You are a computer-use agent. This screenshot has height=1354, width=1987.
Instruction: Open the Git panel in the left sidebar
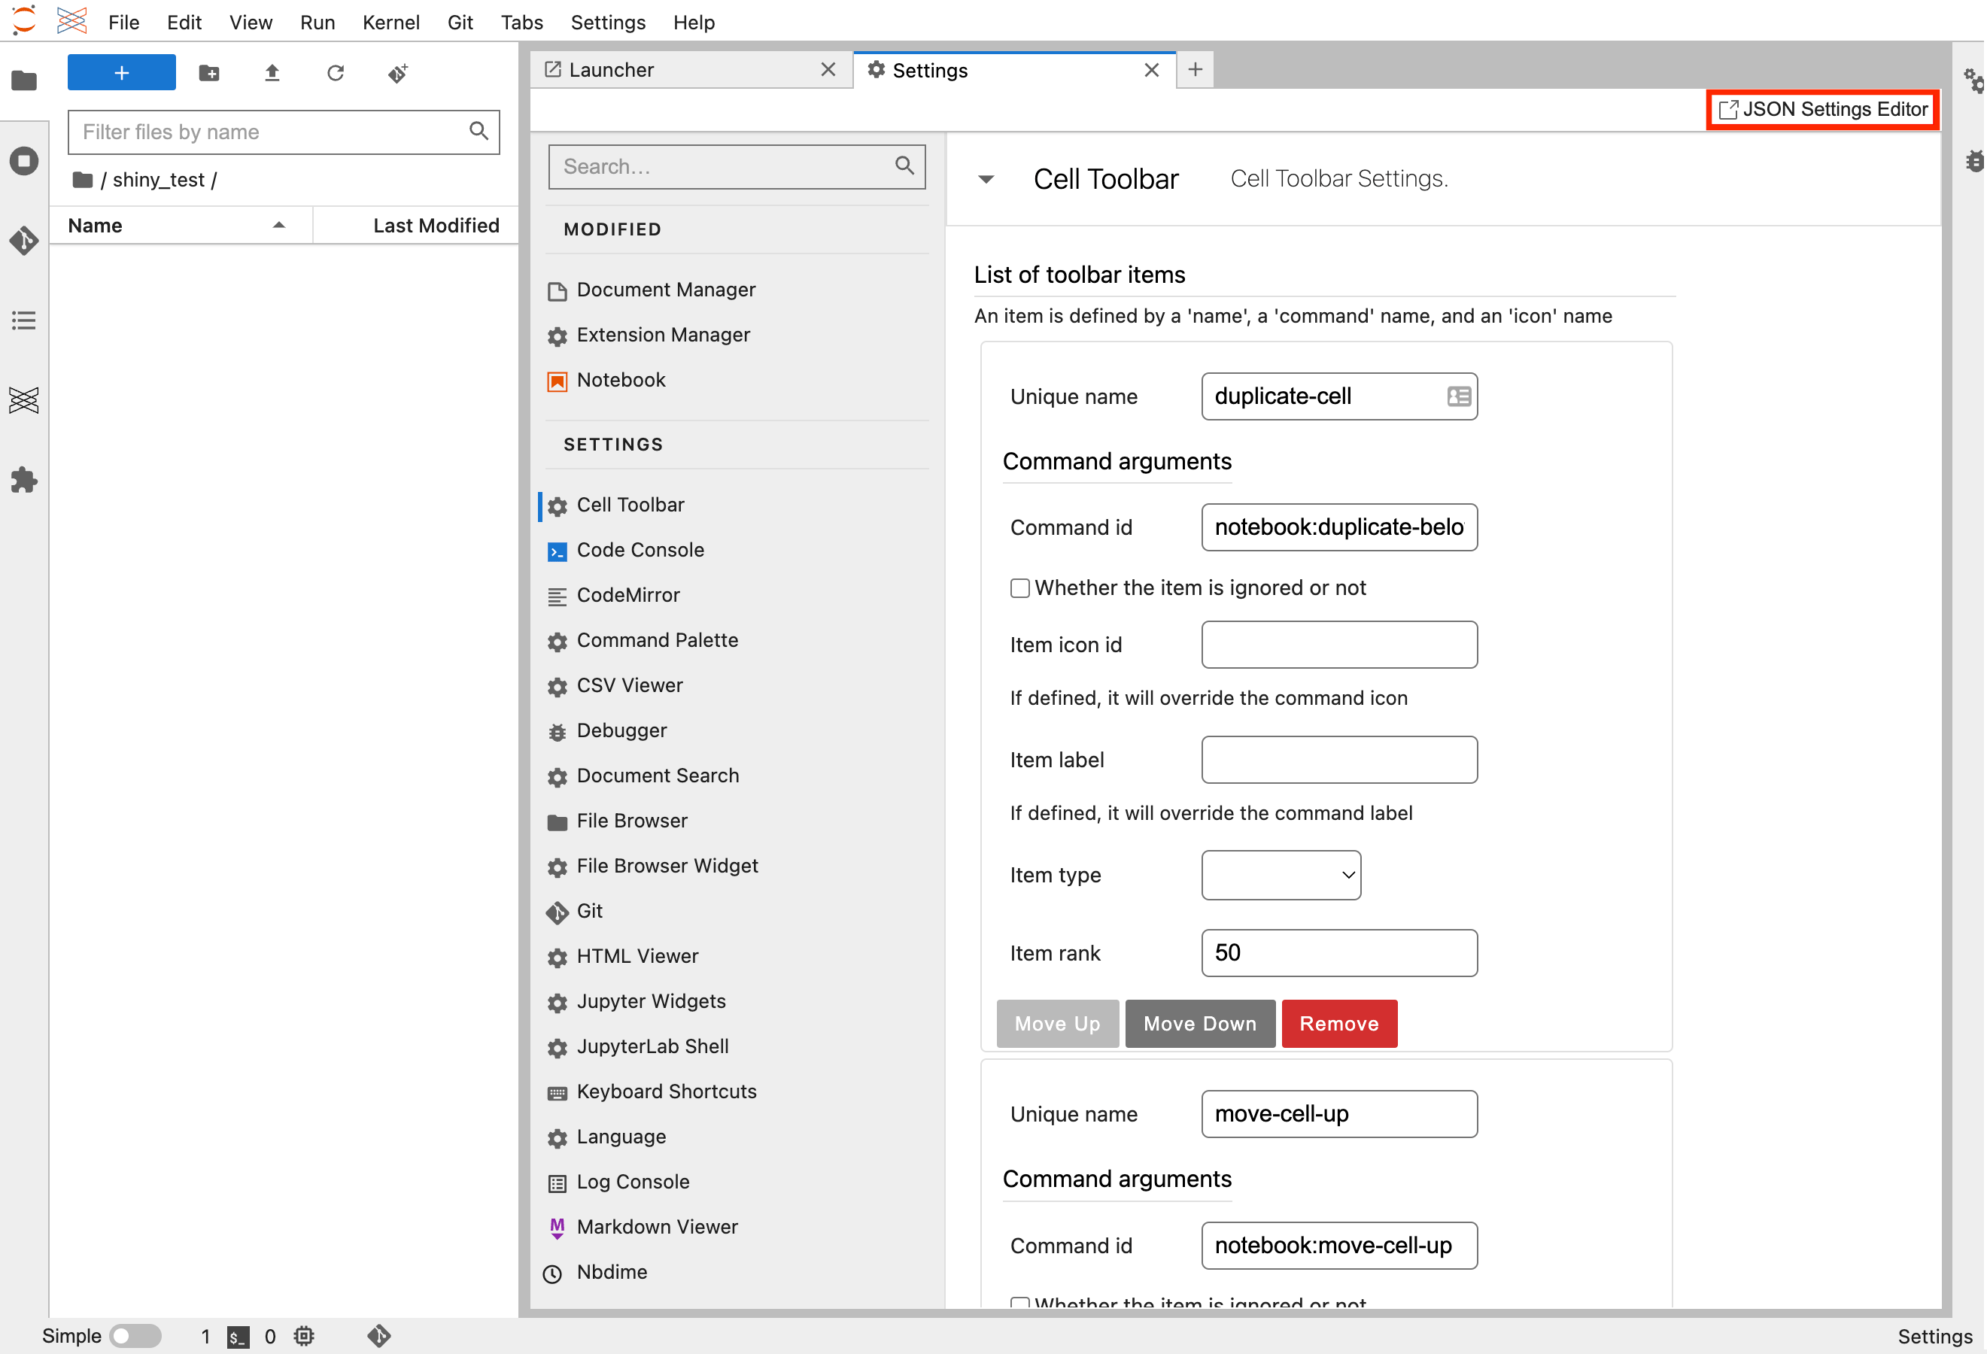click(x=24, y=241)
